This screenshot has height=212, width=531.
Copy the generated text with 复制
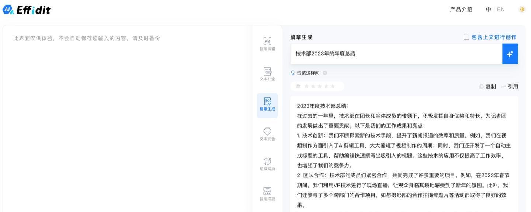487,86
